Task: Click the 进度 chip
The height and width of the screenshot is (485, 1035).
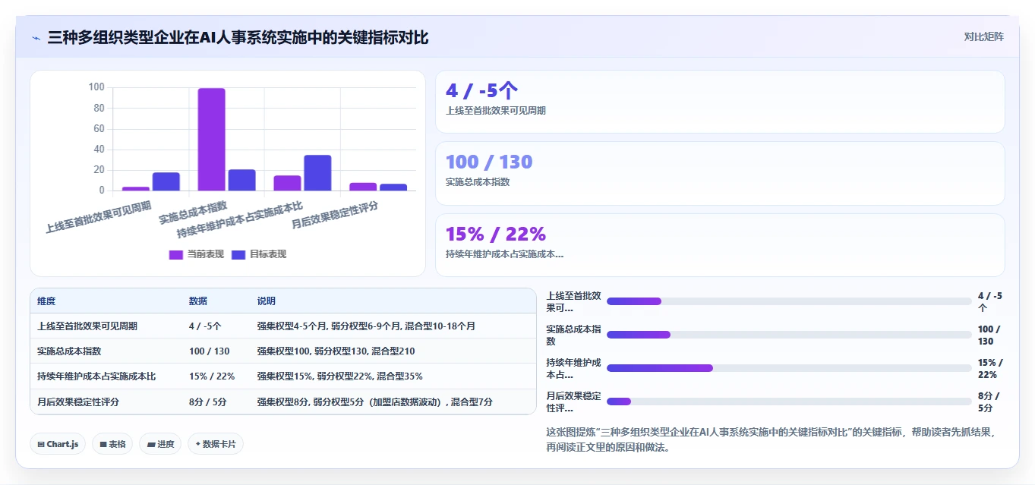Action: 160,444
